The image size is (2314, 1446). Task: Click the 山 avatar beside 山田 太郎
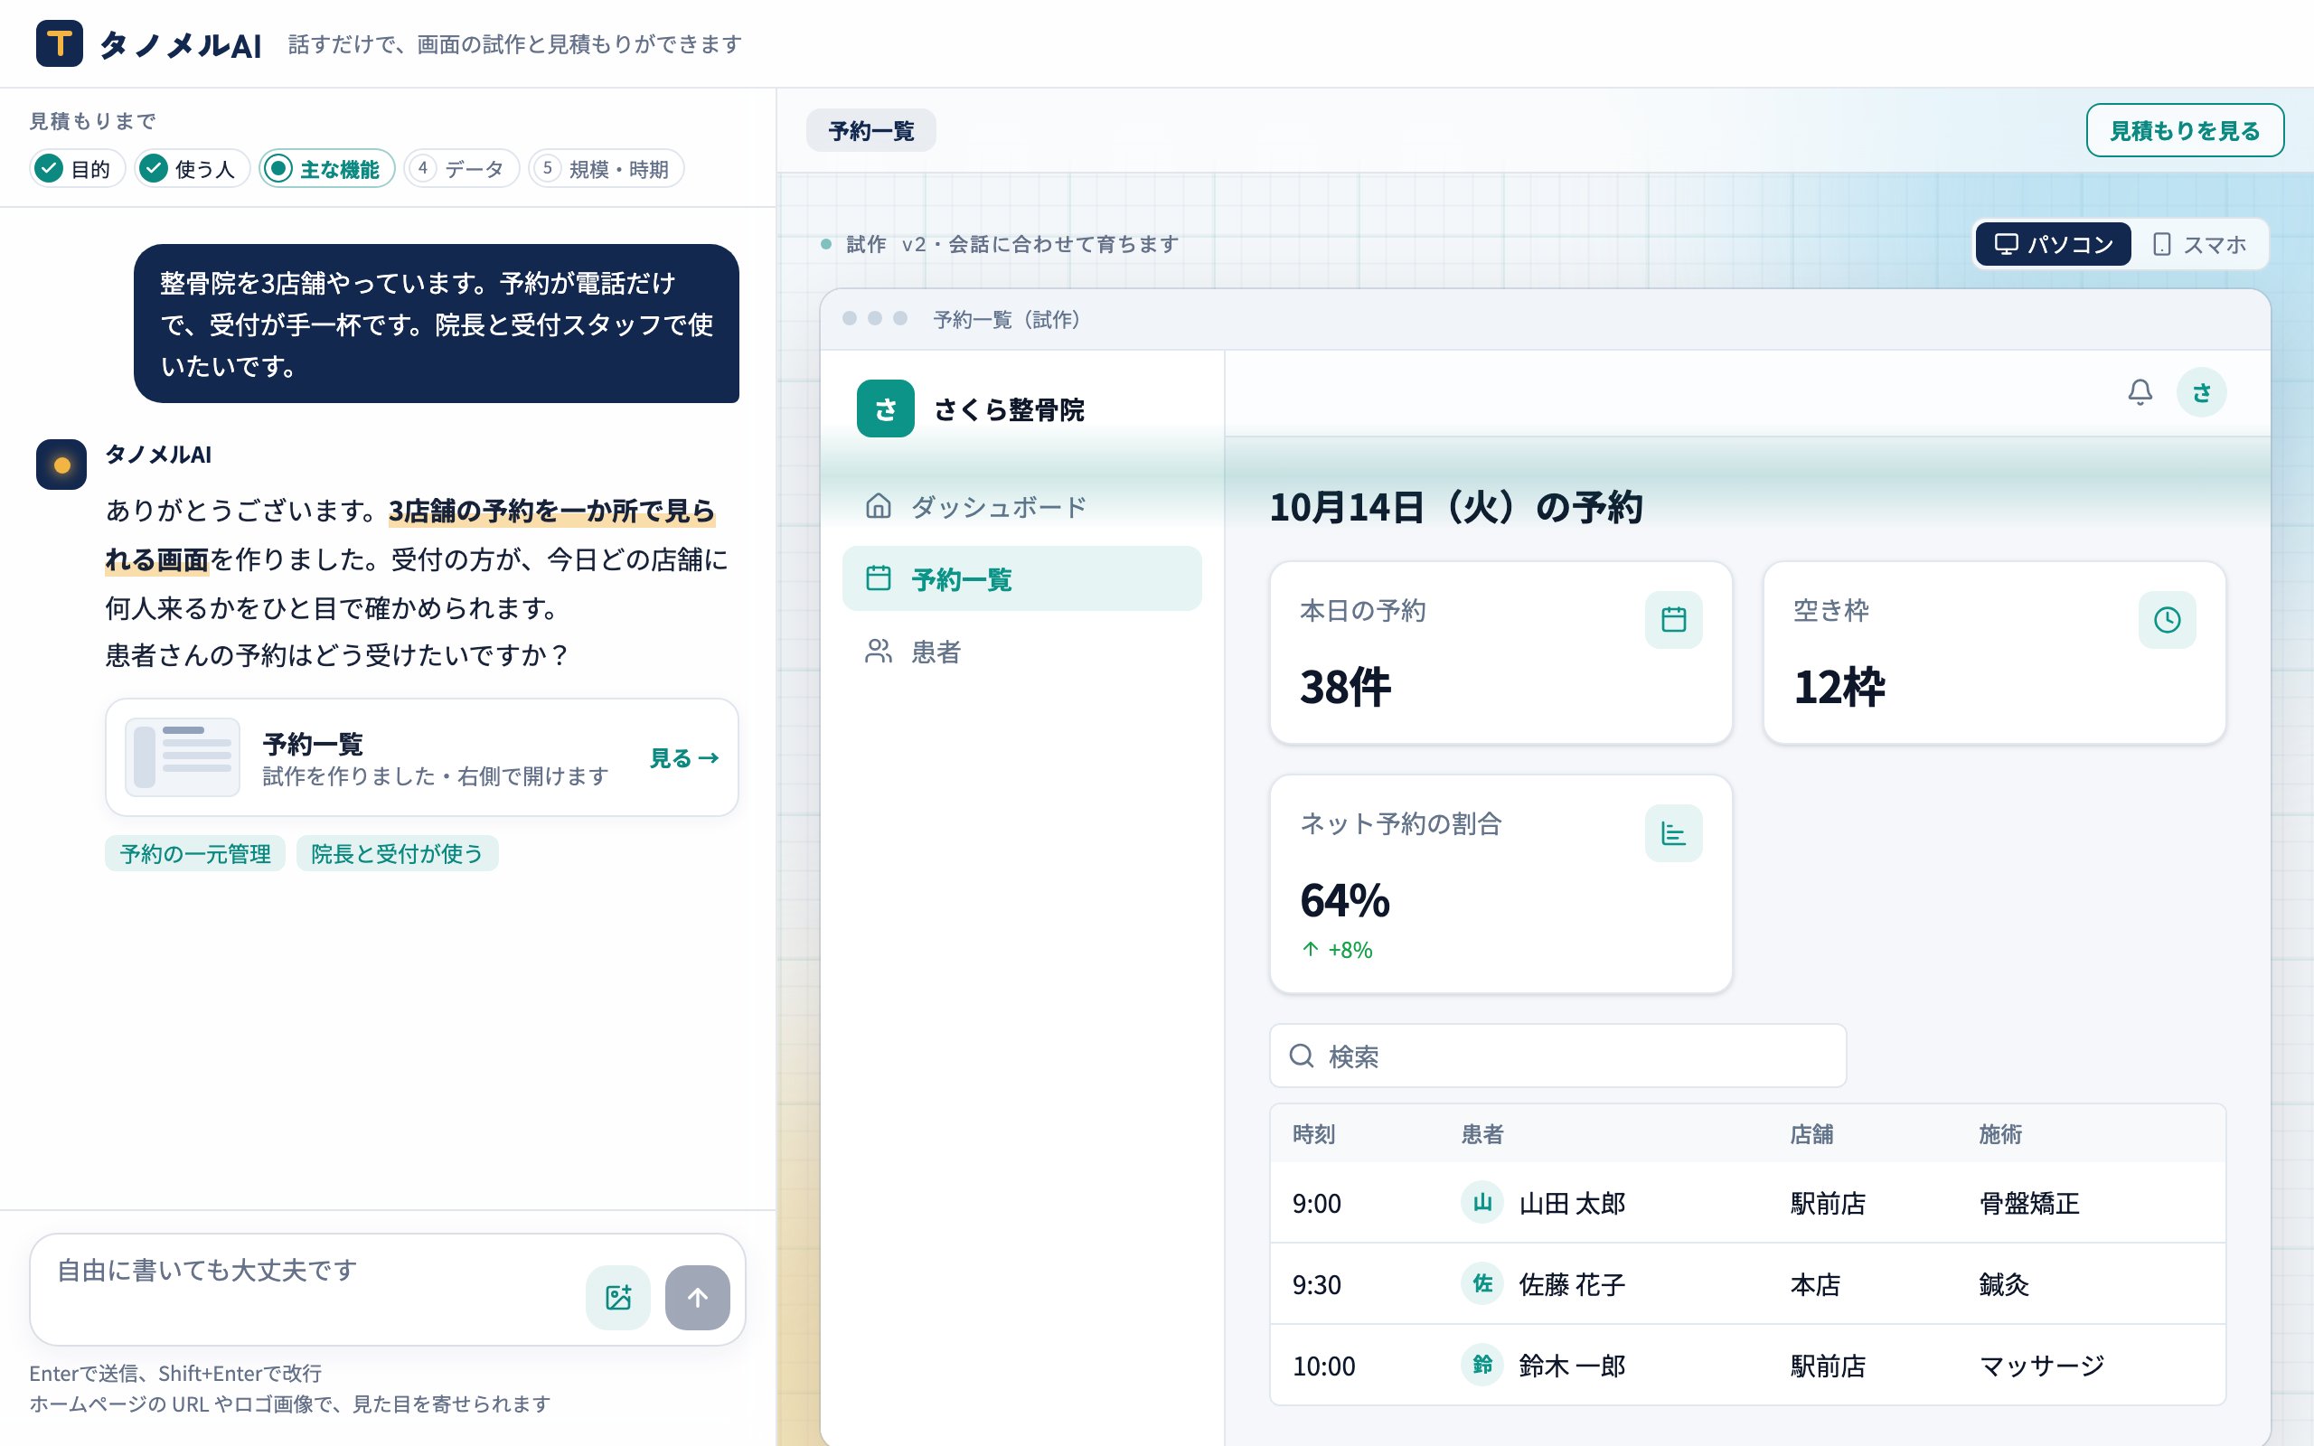coord(1482,1202)
